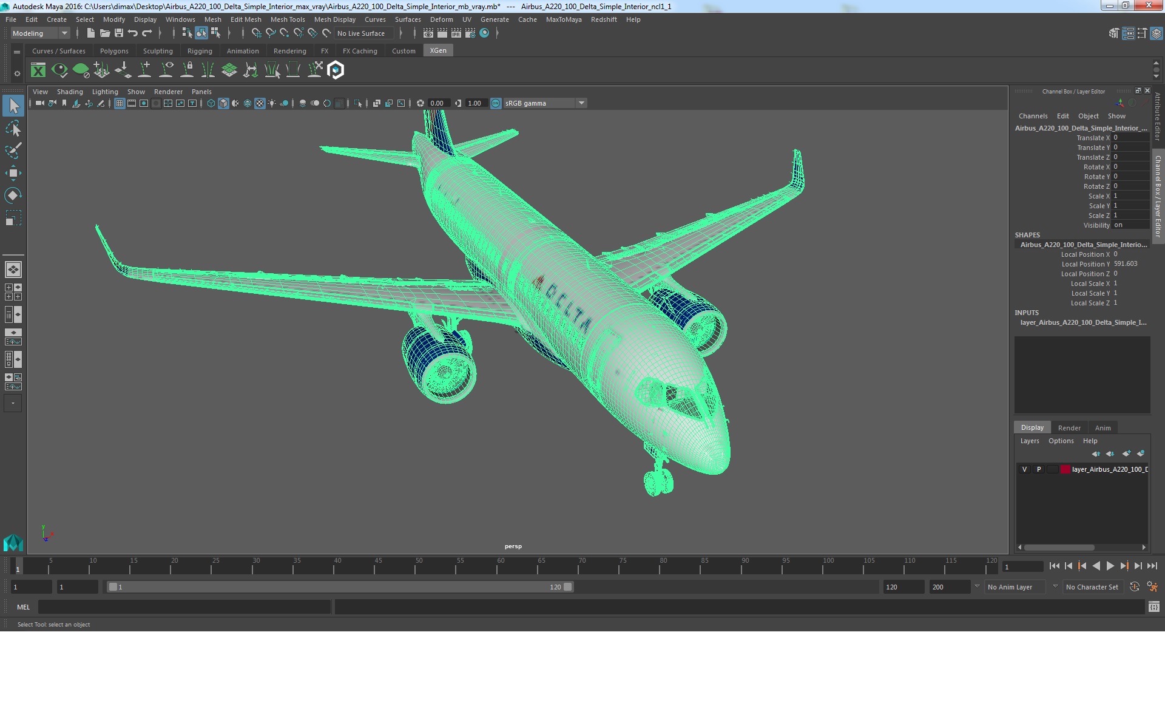
Task: Click the Undo arrow icon
Action: (133, 33)
